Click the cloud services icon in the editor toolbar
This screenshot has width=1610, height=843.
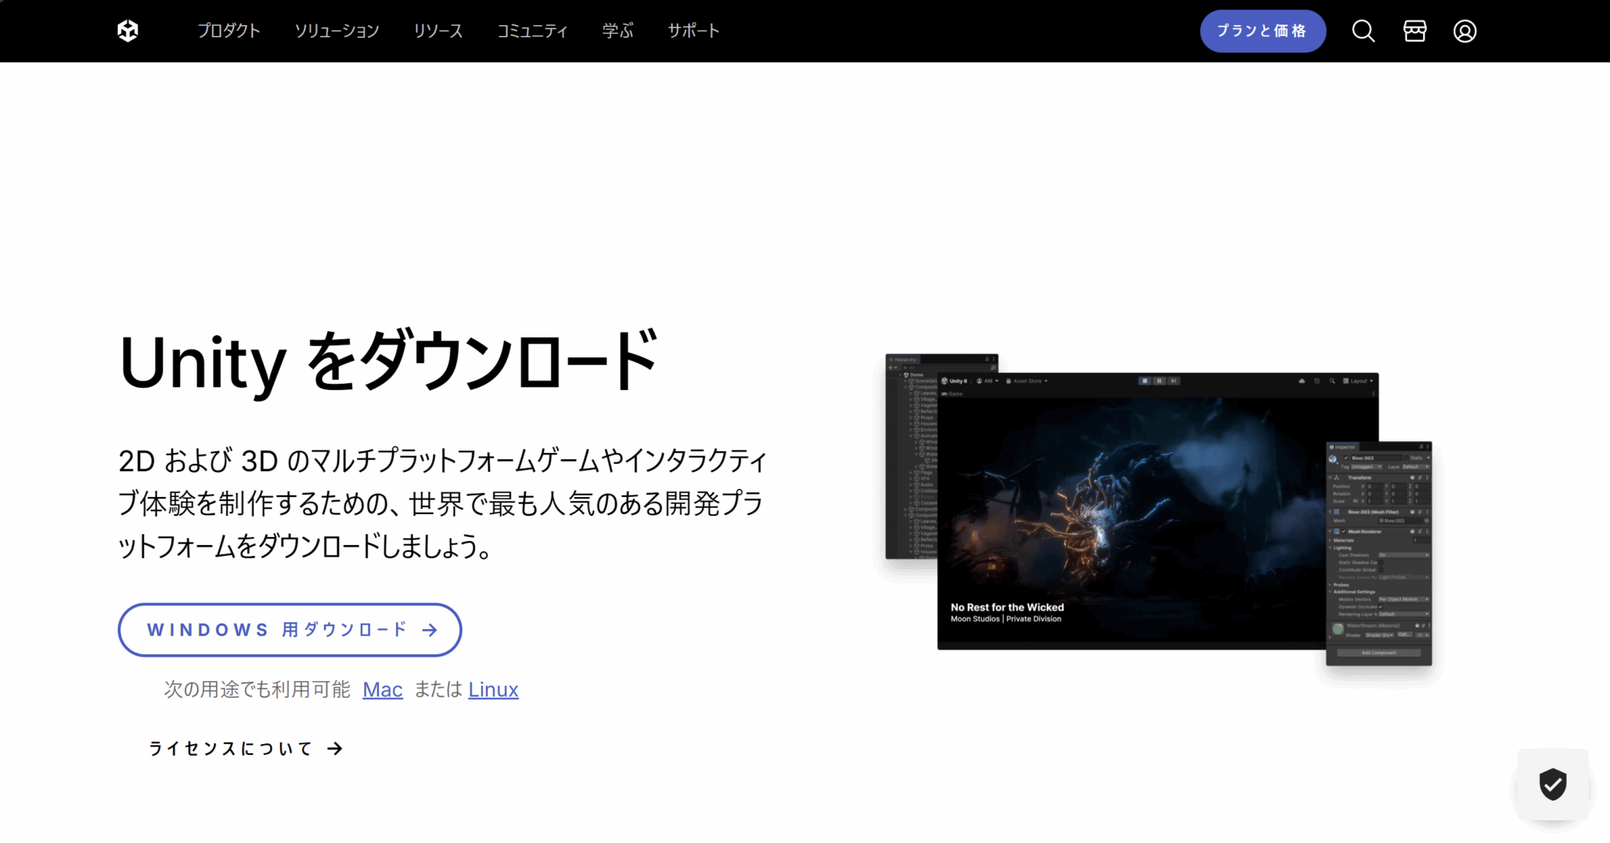(x=1302, y=381)
